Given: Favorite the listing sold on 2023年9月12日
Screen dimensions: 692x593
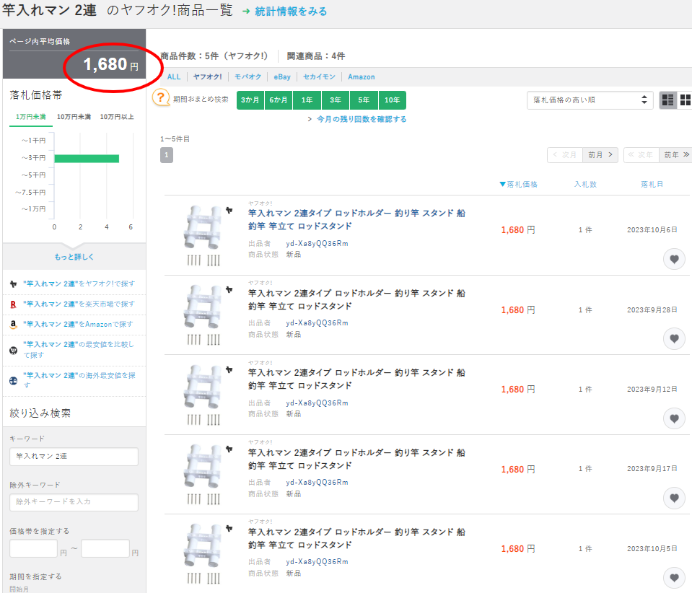Looking at the screenshot, I should click(x=674, y=418).
